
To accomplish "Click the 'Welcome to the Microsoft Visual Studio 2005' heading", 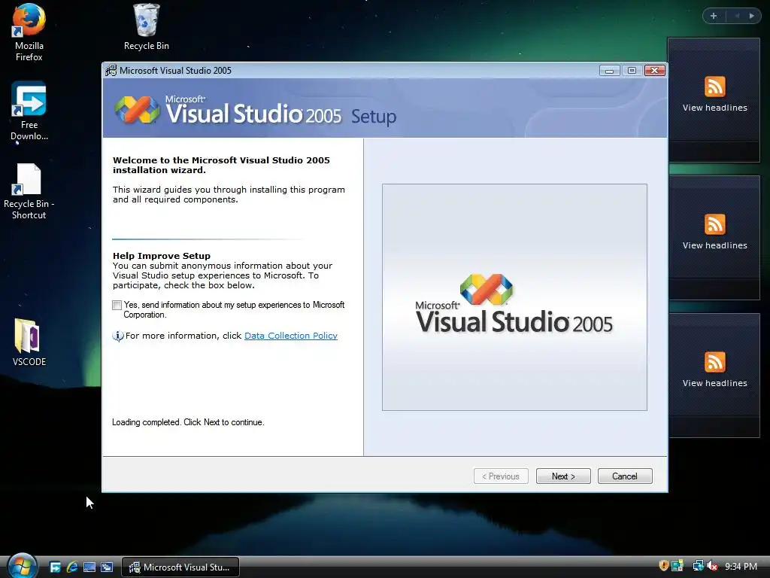I will point(222,165).
